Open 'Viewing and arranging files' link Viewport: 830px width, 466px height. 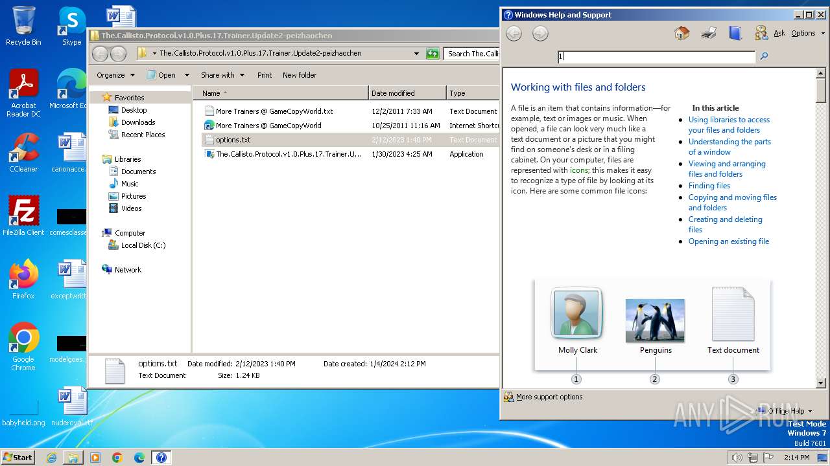[x=727, y=169]
